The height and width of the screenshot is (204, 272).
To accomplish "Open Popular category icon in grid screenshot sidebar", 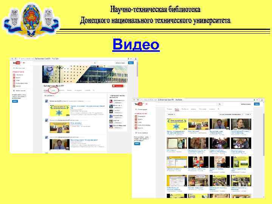I will click(136, 116).
